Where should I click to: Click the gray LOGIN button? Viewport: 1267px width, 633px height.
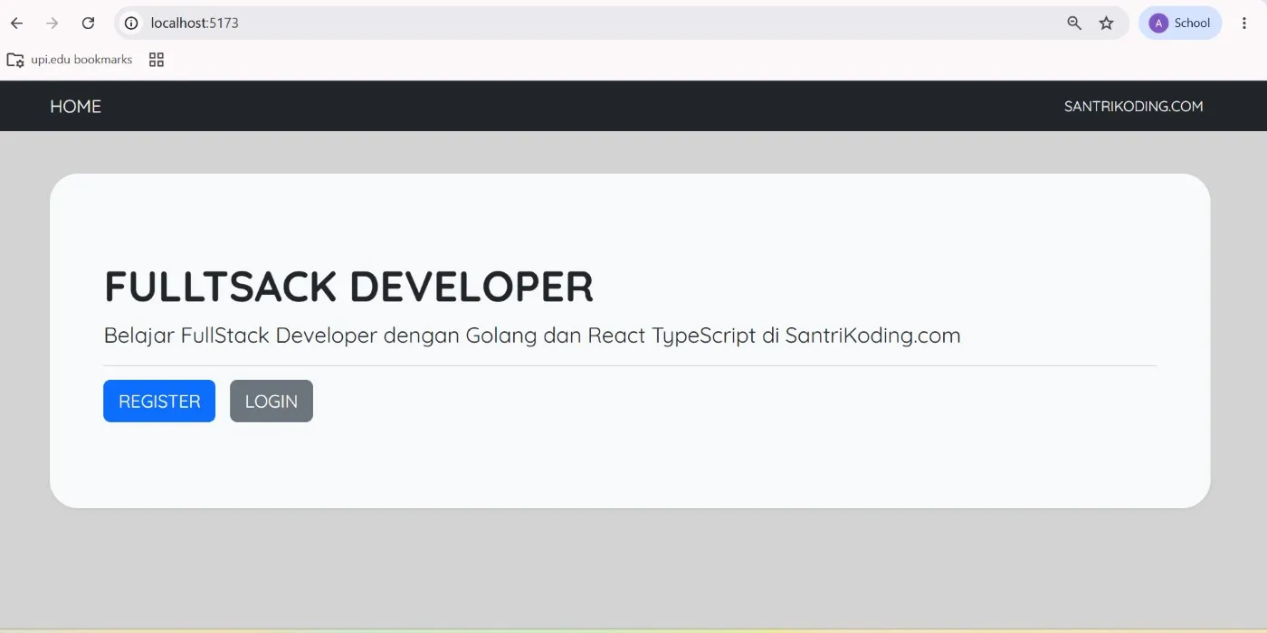(x=271, y=401)
